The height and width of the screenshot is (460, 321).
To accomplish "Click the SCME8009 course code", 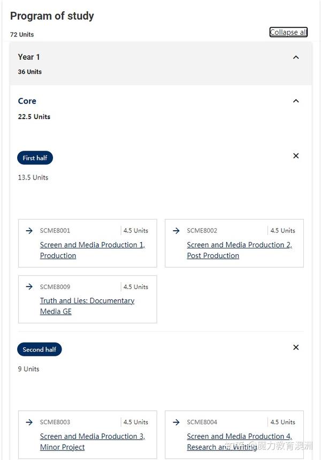I will [55, 287].
